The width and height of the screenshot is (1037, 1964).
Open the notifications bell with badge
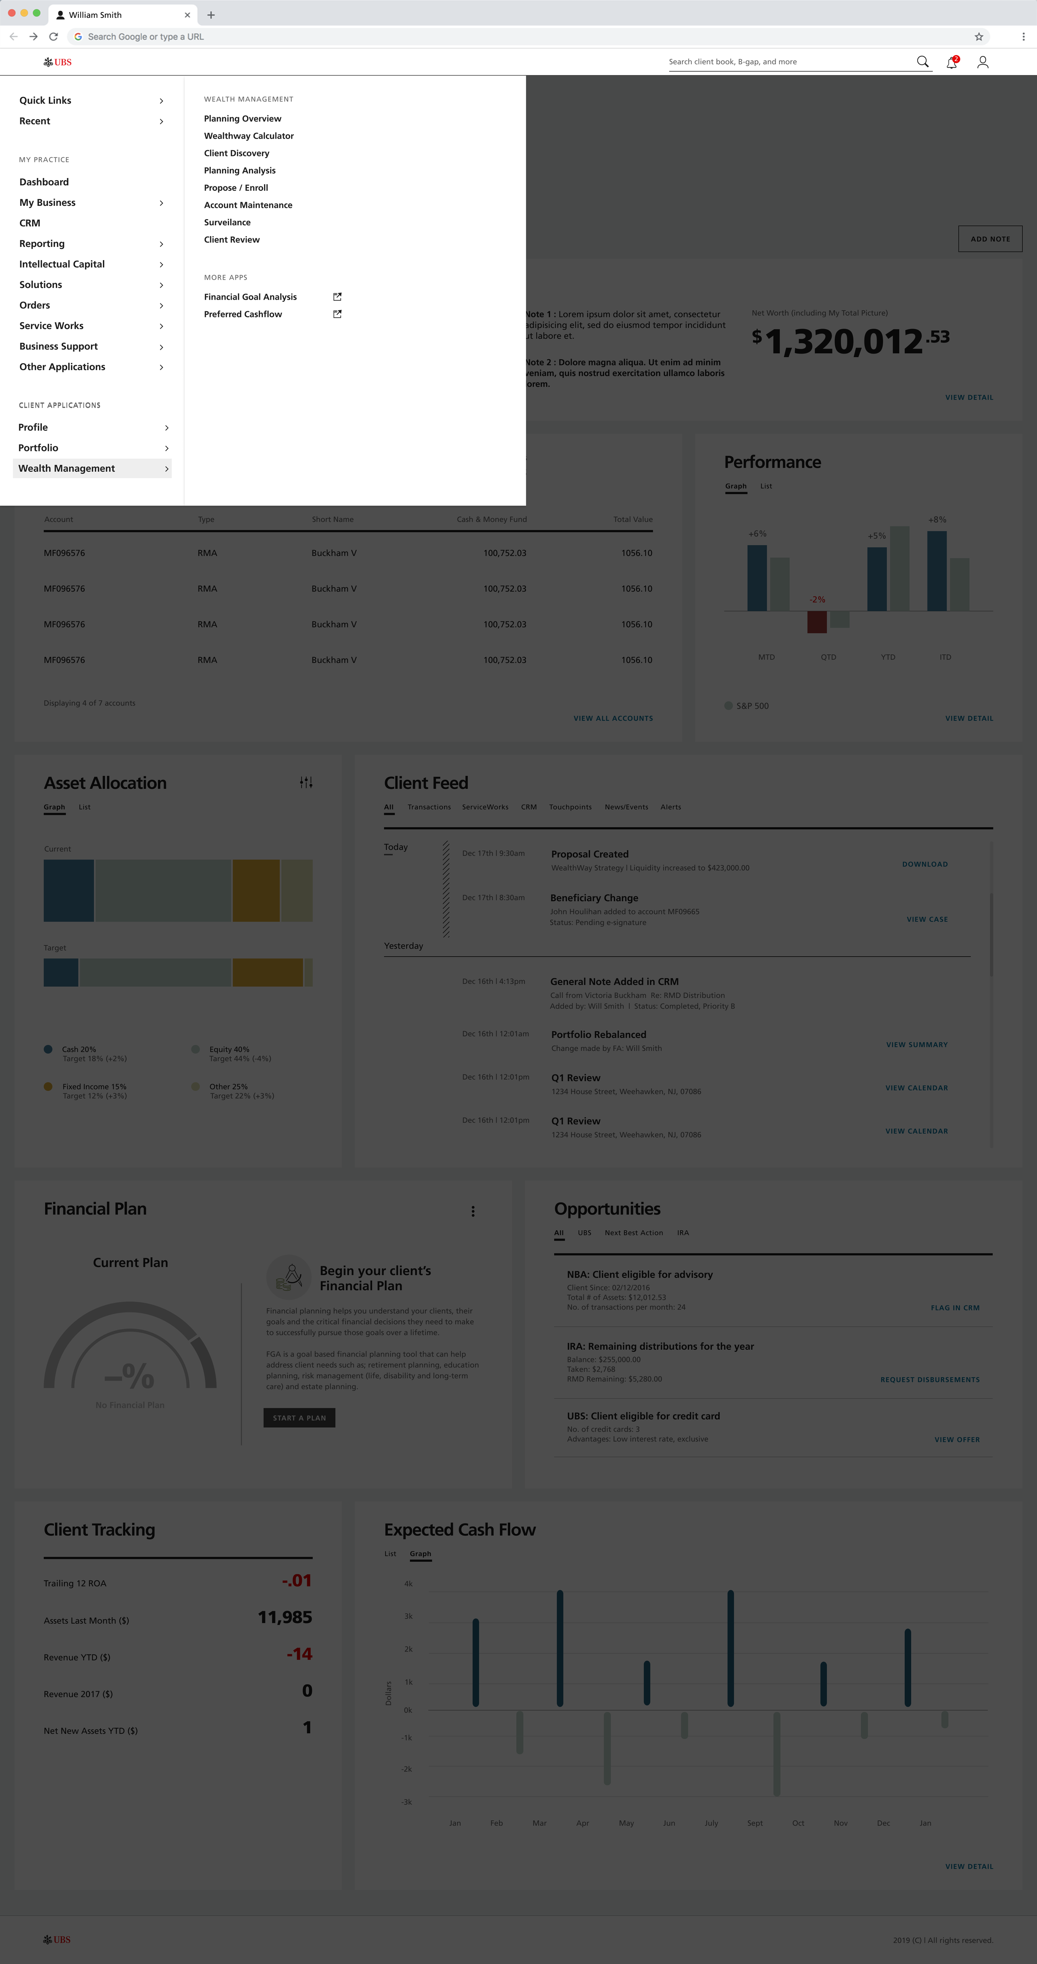[951, 63]
